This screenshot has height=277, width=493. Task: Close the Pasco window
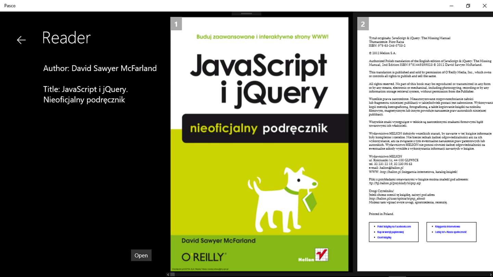pyautogui.click(x=484, y=6)
